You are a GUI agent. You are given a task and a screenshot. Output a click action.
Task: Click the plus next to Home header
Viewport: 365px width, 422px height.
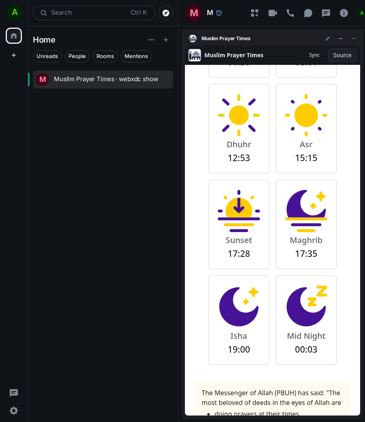coord(166,40)
